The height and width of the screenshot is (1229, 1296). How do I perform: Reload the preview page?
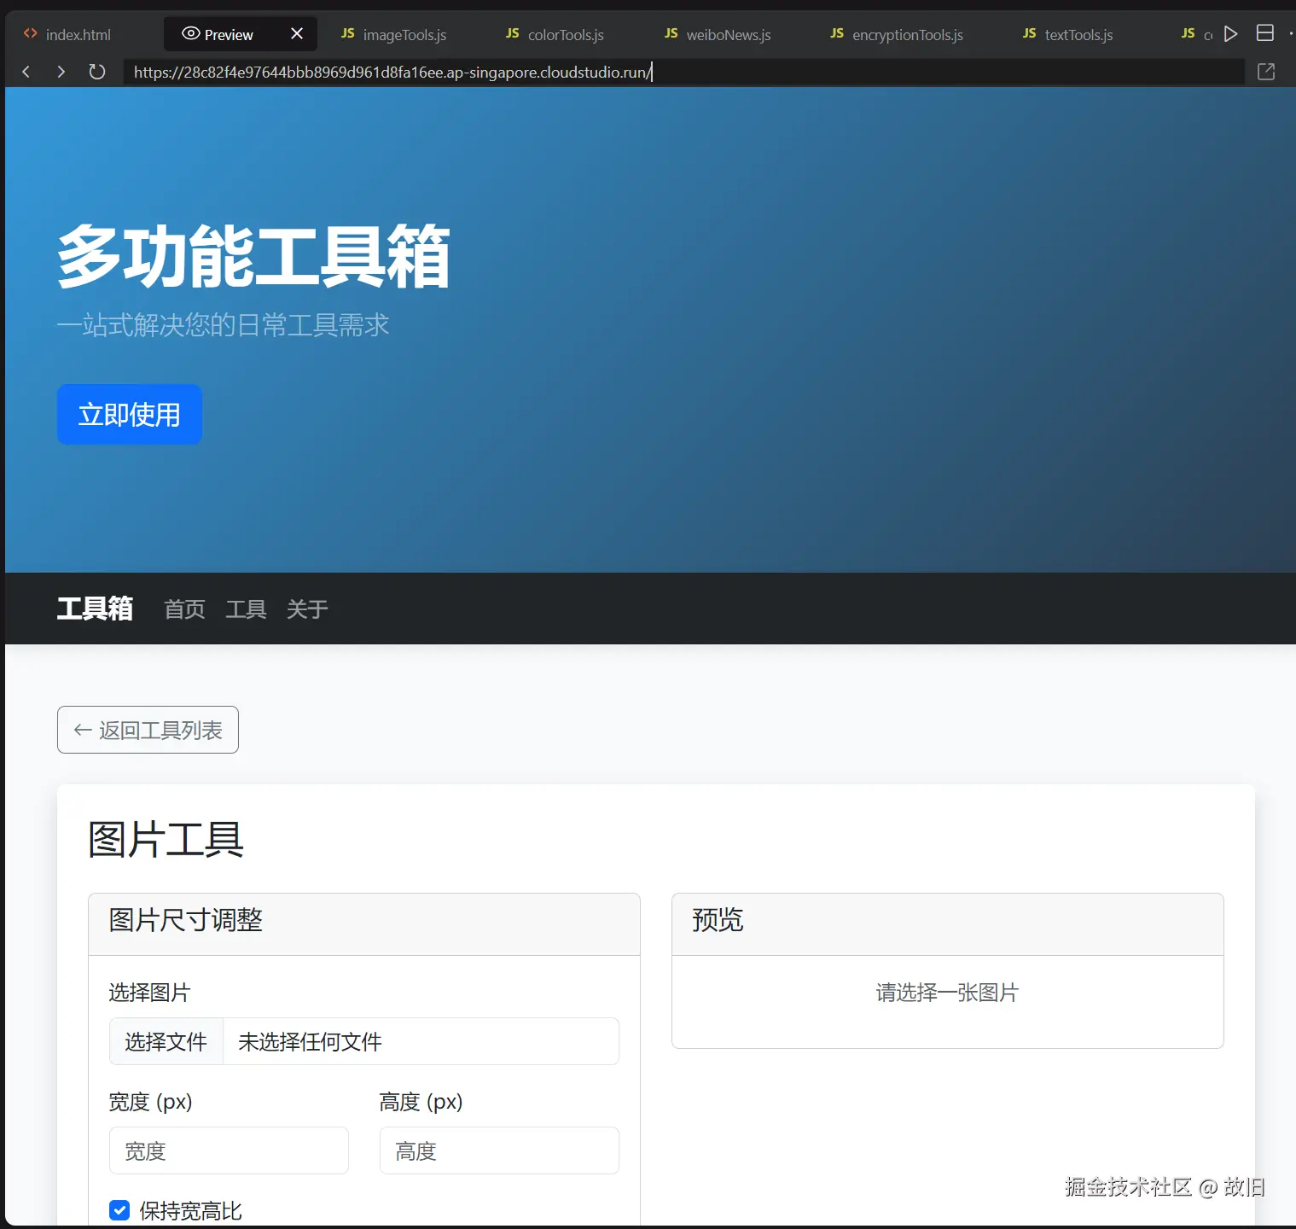(x=97, y=72)
